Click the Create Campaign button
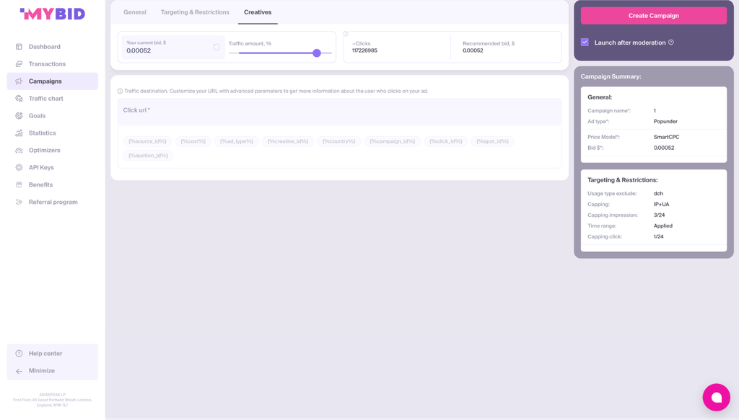 653,16
